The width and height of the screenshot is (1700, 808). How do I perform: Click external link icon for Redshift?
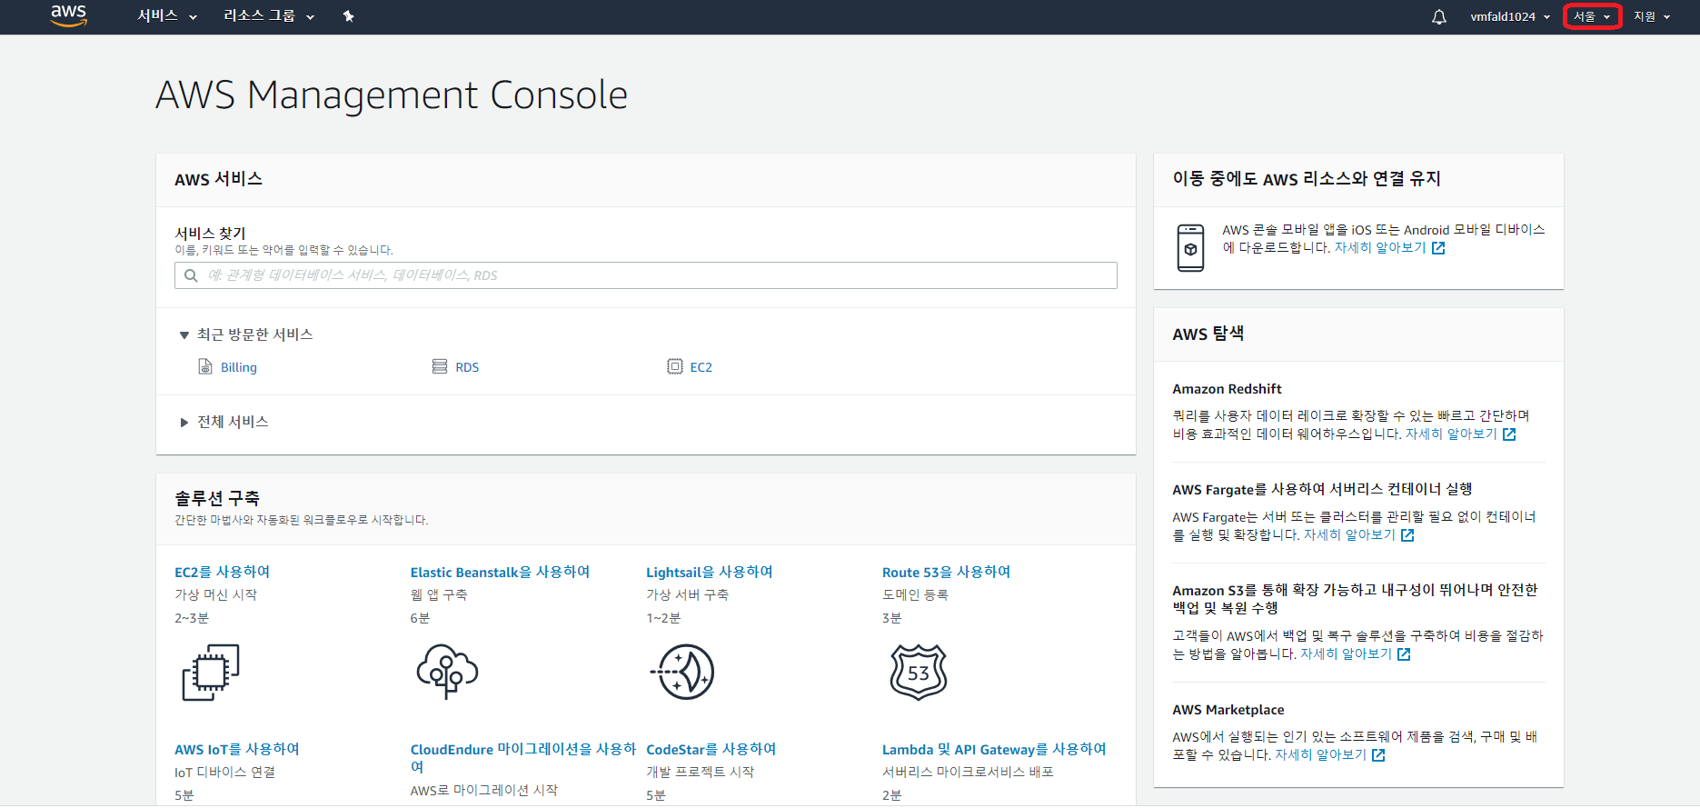click(x=1509, y=434)
